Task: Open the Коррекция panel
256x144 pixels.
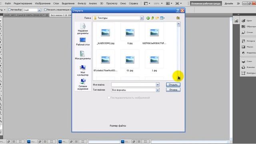Action: pyautogui.click(x=248, y=53)
